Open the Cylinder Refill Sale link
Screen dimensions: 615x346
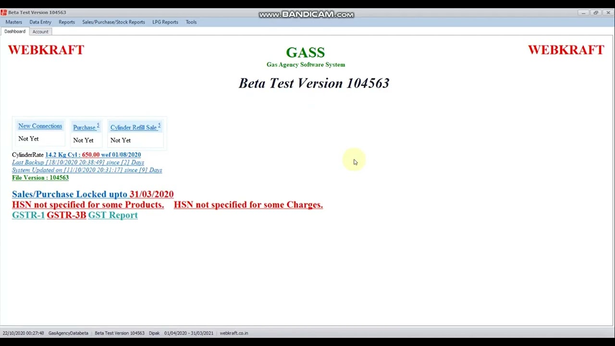click(x=134, y=127)
